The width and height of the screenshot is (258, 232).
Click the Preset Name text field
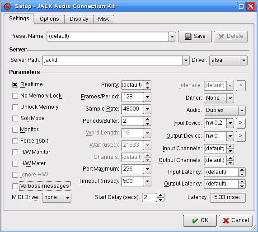click(108, 37)
